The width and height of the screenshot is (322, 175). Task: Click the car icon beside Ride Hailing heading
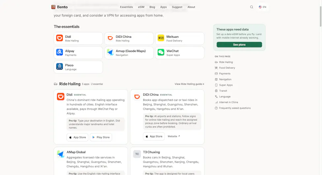coord(56,84)
